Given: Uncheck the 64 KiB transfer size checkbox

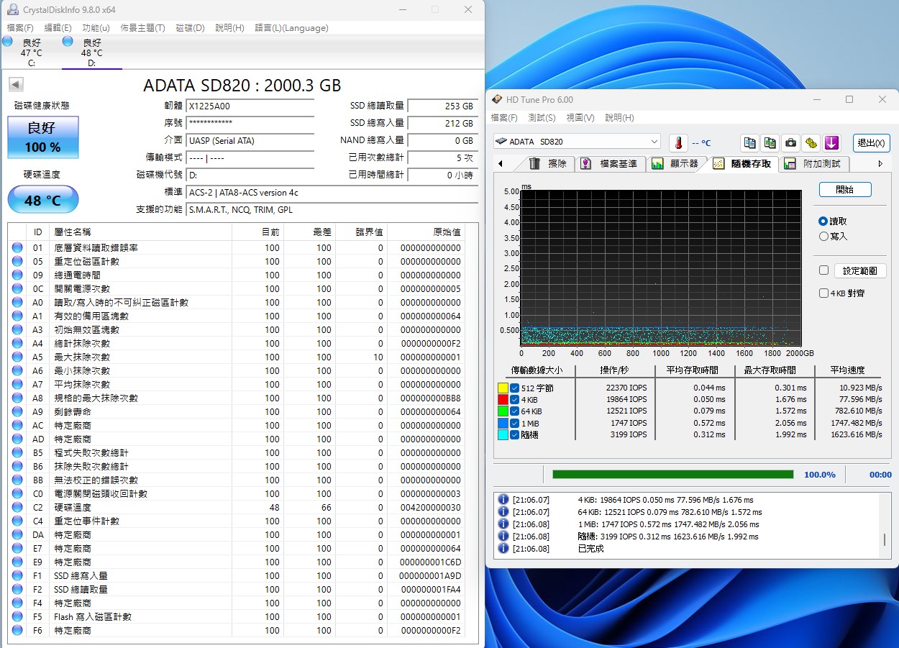Looking at the screenshot, I should (x=514, y=411).
